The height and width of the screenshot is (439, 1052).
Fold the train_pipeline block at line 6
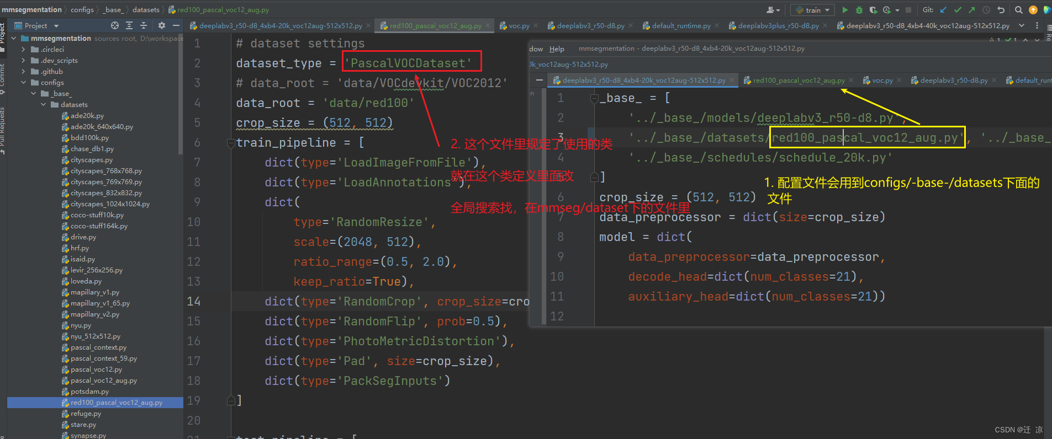pyautogui.click(x=231, y=143)
